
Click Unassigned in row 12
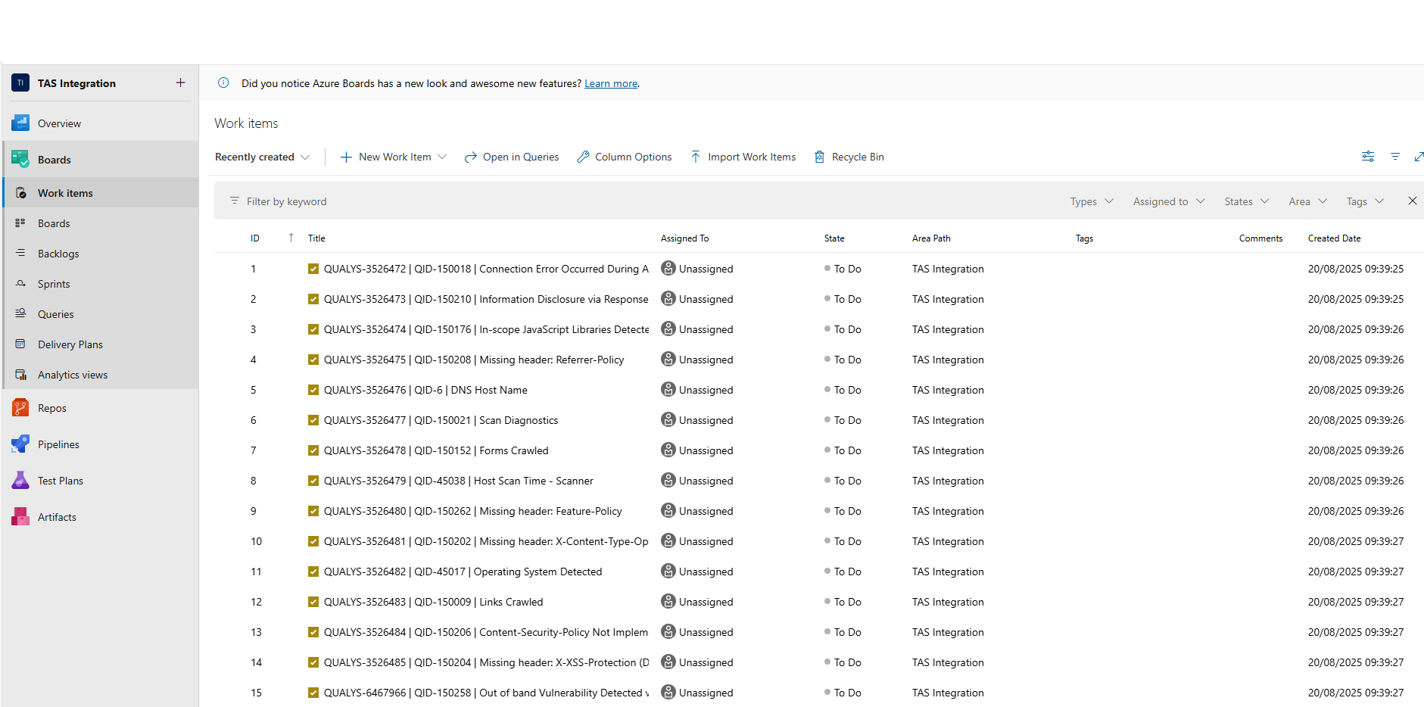[x=706, y=602]
